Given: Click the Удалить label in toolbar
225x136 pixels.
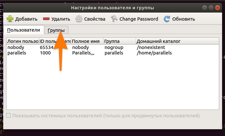Looking at the screenshot, I should pyautogui.click(x=61, y=19).
